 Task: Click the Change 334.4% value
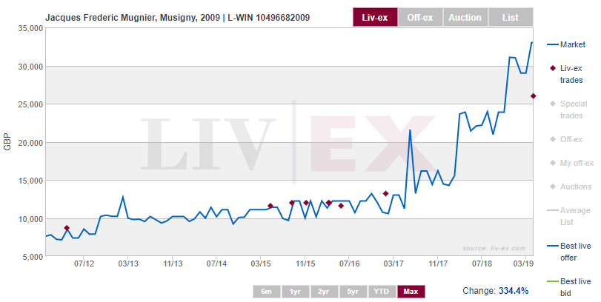(x=514, y=291)
